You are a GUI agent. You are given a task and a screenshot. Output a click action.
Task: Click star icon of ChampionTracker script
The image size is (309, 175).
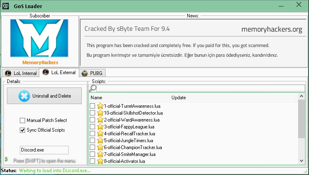tap(100, 147)
